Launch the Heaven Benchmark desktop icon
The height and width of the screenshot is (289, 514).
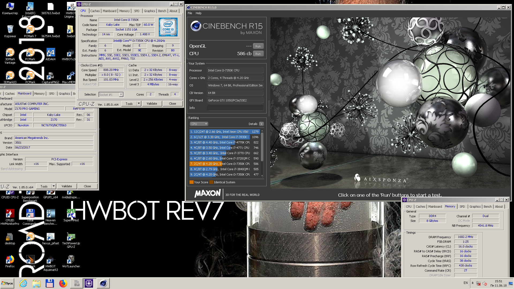click(50, 217)
